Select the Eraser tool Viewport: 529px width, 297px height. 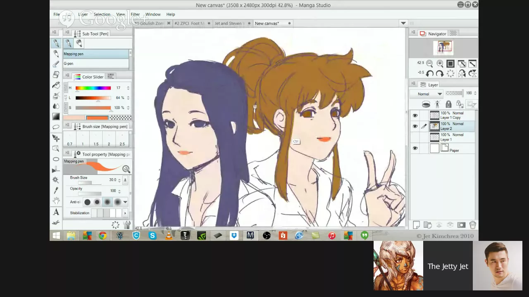[x=56, y=75]
